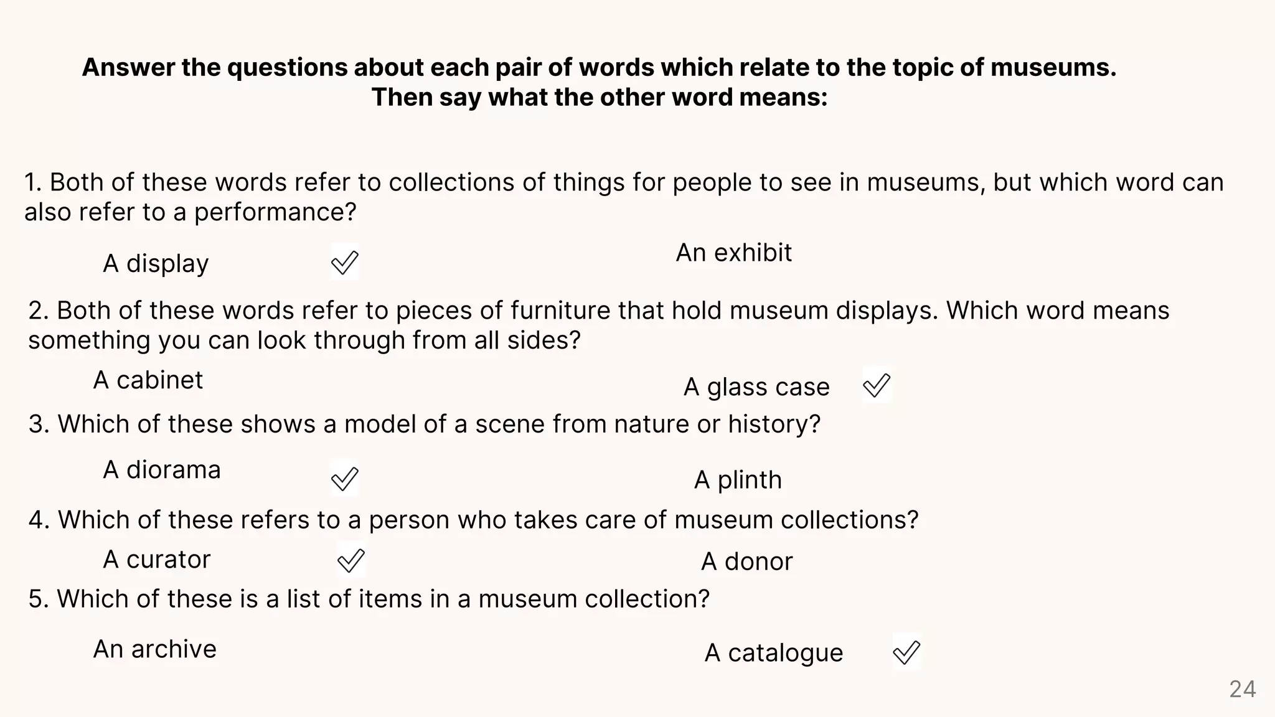
Task: Click the slide page number 24
Action: 1242,689
